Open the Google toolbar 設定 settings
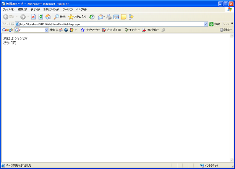 point(226,30)
